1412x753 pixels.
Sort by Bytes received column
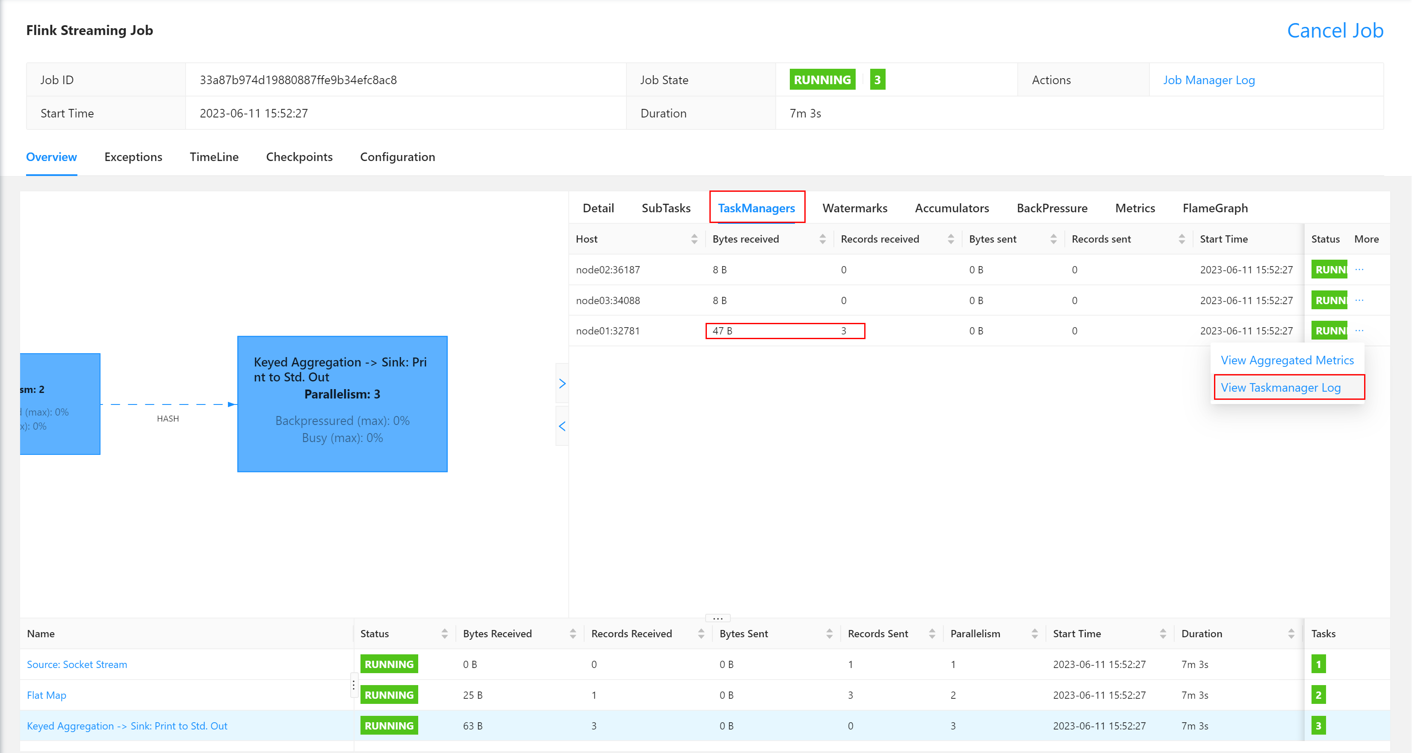coord(822,239)
